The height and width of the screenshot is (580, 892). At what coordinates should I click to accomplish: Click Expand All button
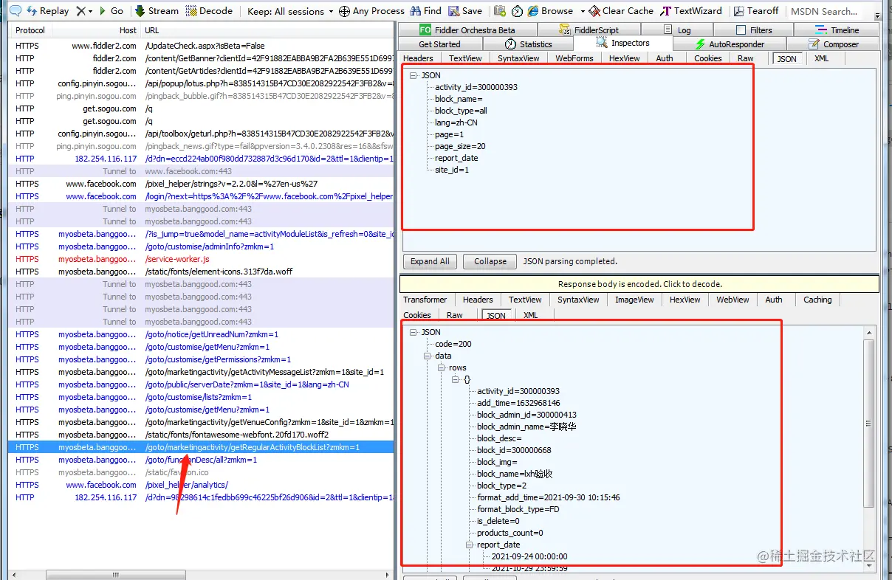coord(430,261)
